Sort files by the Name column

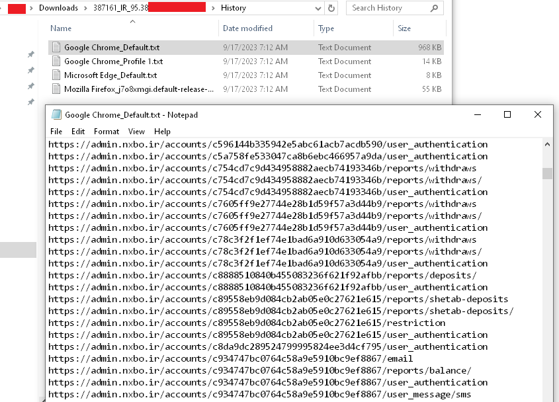[61, 28]
